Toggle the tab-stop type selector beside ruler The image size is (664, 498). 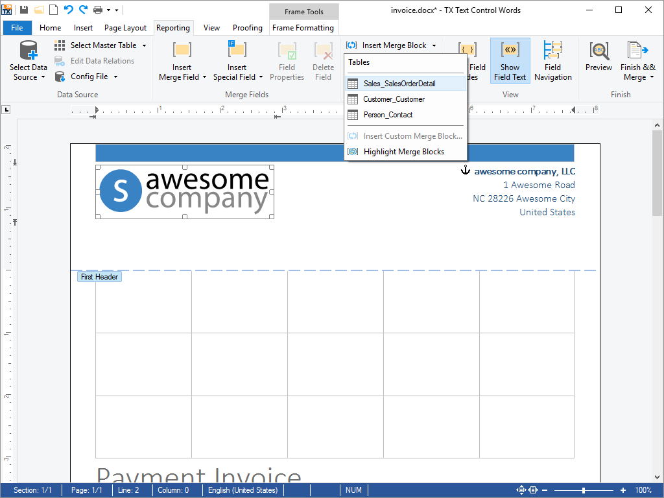click(x=6, y=110)
